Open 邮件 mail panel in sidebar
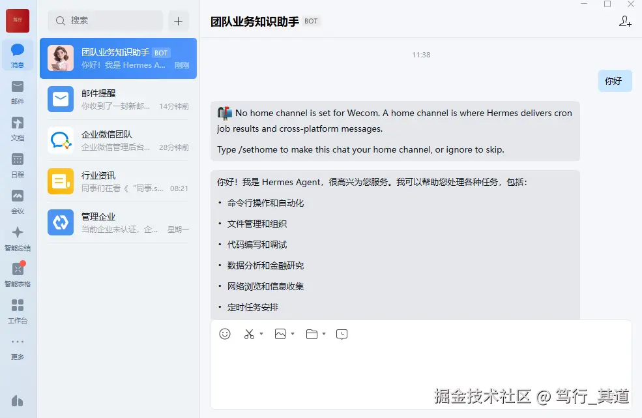 [x=18, y=91]
